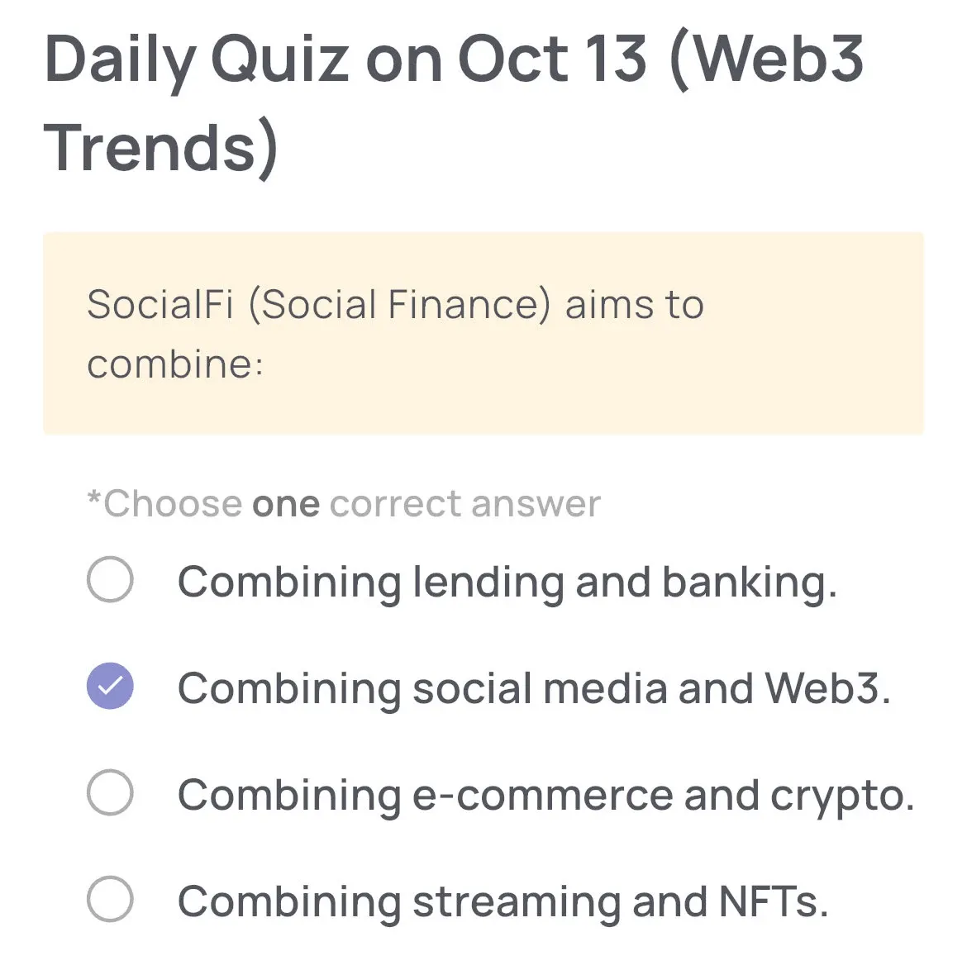Click the word "SocialFi" in the question
The width and height of the screenshot is (967, 970).
click(x=158, y=304)
